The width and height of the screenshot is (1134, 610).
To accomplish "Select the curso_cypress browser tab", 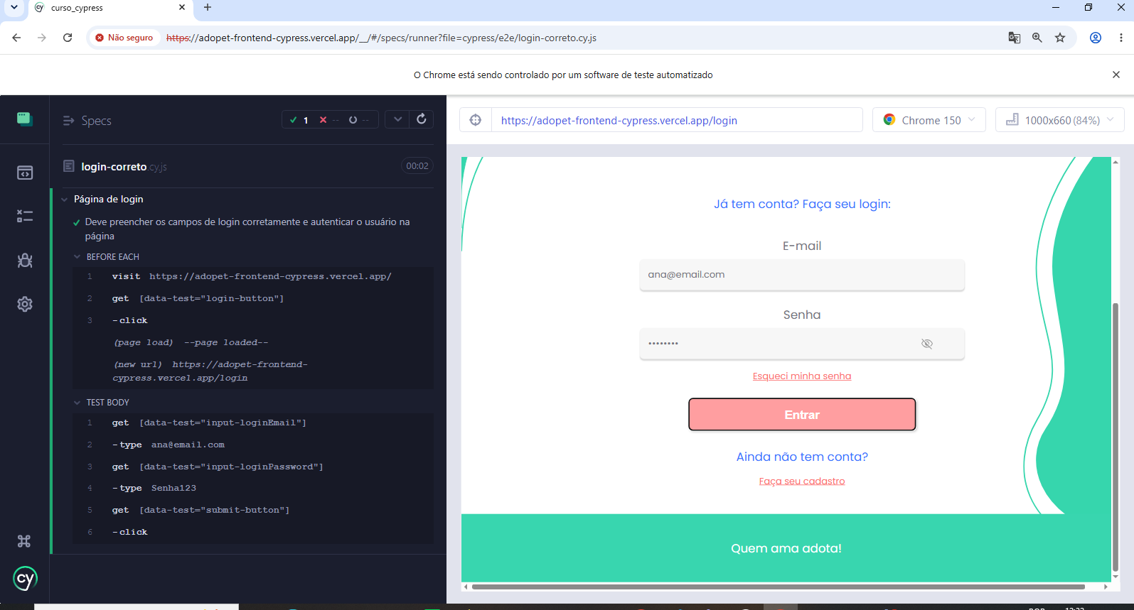I will pyautogui.click(x=110, y=8).
